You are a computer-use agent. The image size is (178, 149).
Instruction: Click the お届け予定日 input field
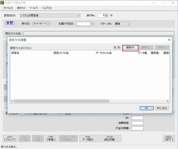click(83, 24)
